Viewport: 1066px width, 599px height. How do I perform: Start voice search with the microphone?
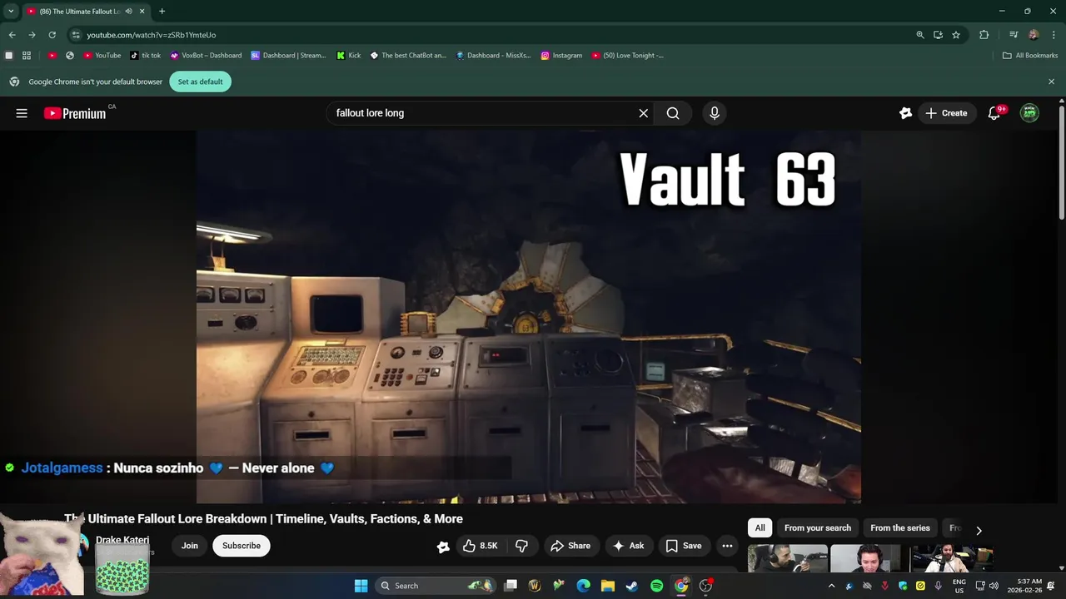point(714,113)
